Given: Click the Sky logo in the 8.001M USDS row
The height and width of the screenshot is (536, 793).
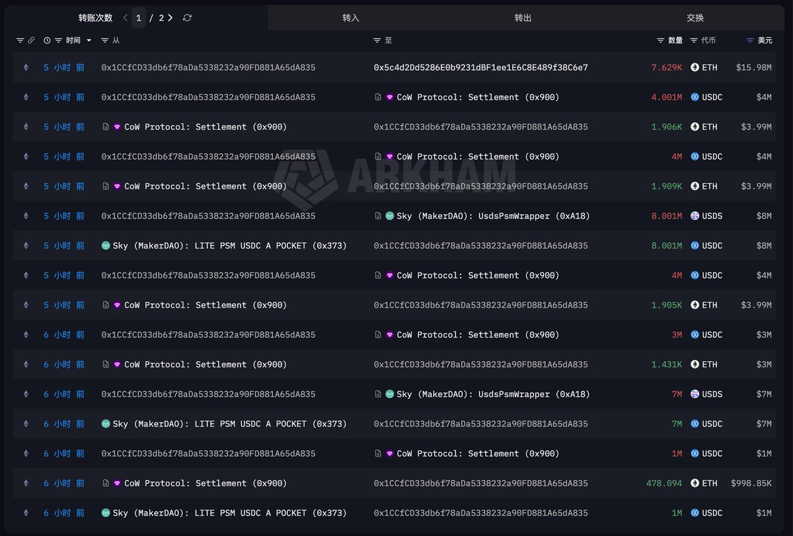Looking at the screenshot, I should tap(390, 216).
